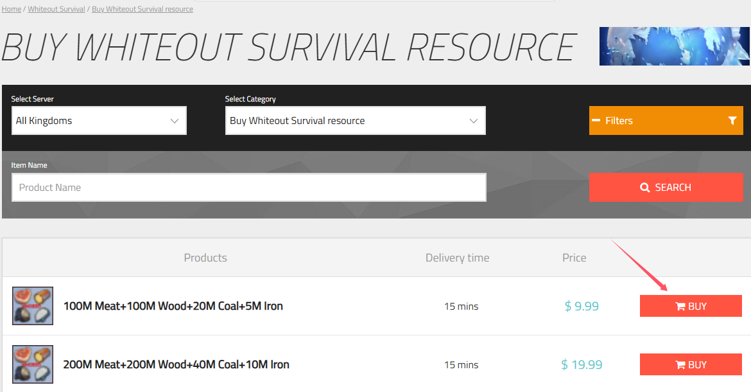The image size is (751, 392).
Task: Click the Item Name label
Action: (30, 165)
